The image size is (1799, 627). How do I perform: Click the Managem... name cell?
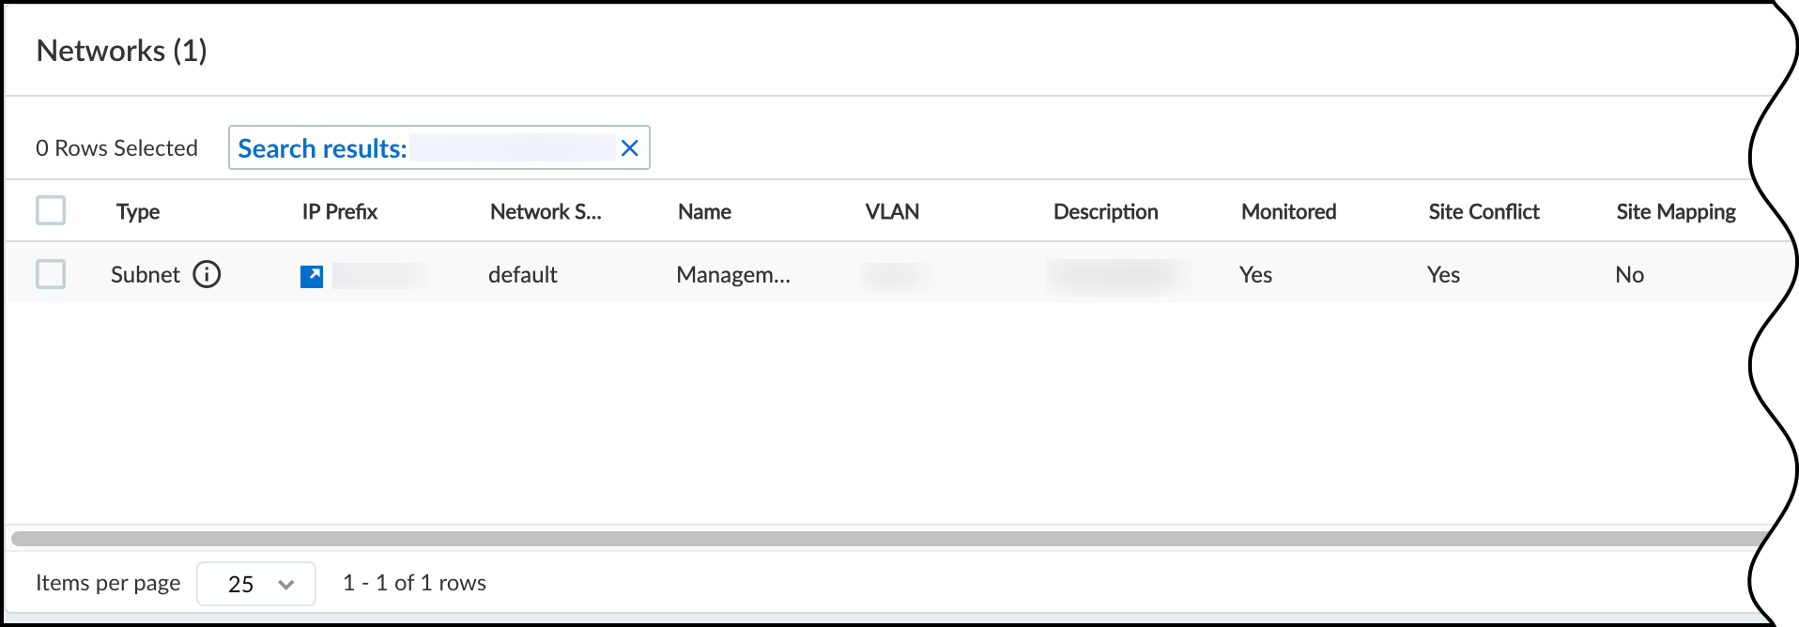[x=733, y=275]
